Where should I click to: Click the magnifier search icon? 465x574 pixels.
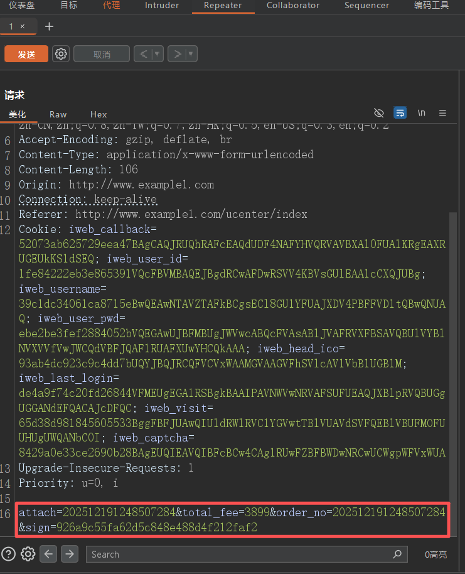pyautogui.click(x=397, y=555)
